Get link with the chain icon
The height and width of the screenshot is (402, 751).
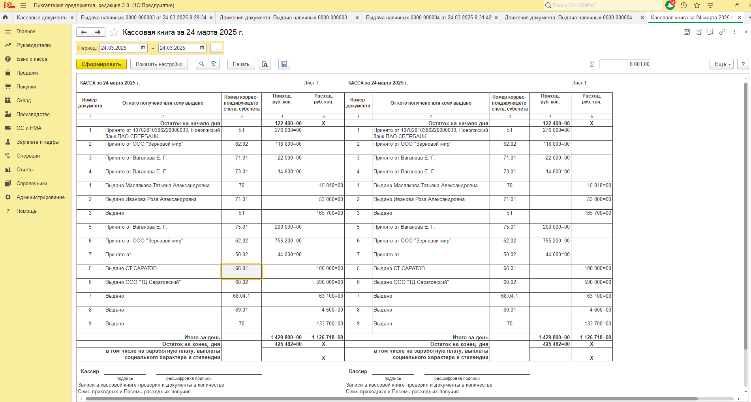coord(722,32)
